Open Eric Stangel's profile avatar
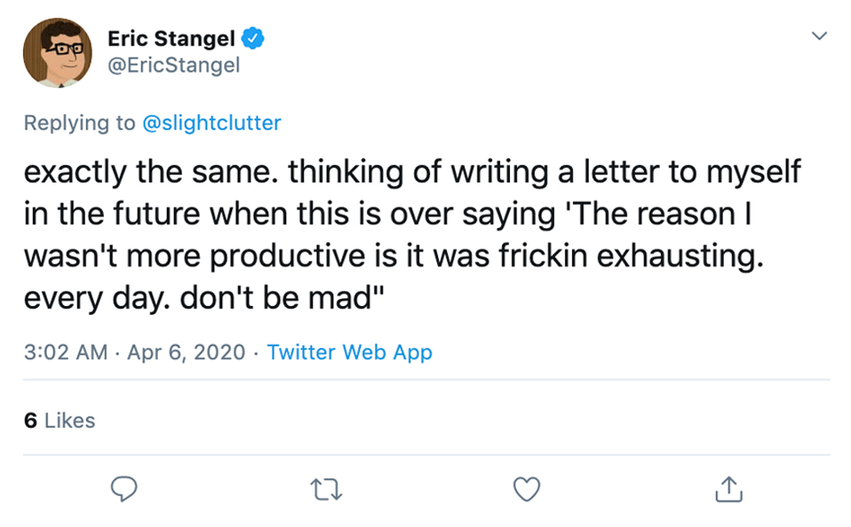851x527 pixels. [58, 52]
